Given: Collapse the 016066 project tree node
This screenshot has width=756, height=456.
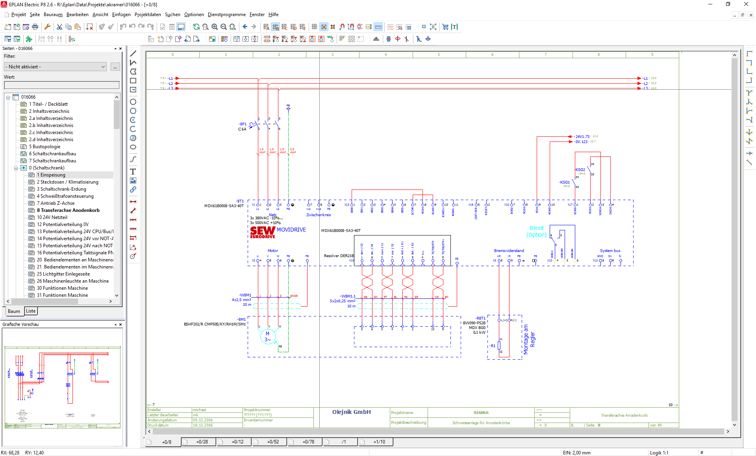Looking at the screenshot, I should [x=8, y=97].
